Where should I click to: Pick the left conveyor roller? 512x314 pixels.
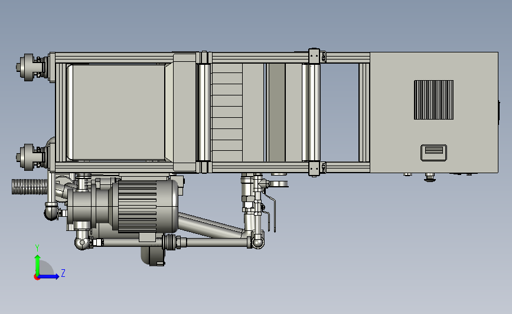pos(204,113)
